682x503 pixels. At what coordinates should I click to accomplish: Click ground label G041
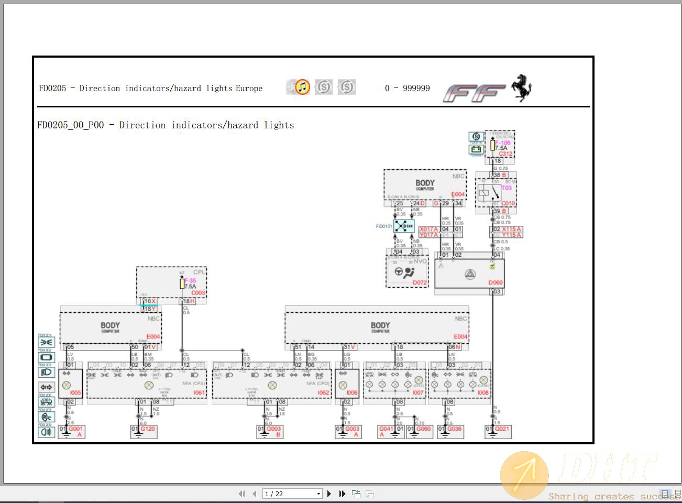[x=386, y=429]
